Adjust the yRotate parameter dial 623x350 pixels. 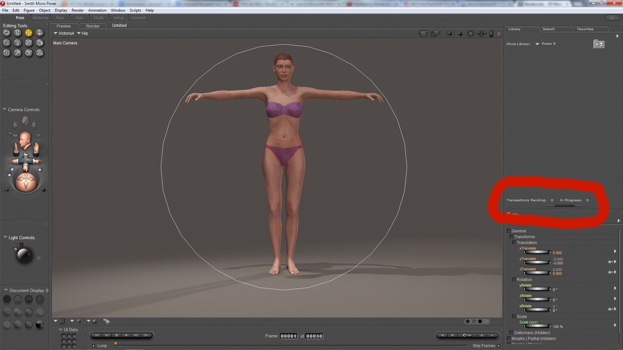[x=537, y=289]
